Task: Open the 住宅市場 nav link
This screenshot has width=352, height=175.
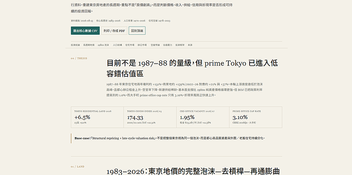Action: click(x=130, y=45)
